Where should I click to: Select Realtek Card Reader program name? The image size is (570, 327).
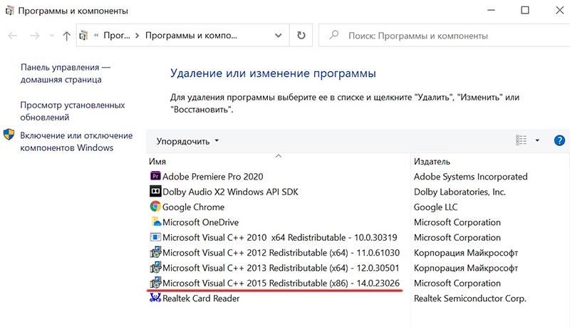201,299
